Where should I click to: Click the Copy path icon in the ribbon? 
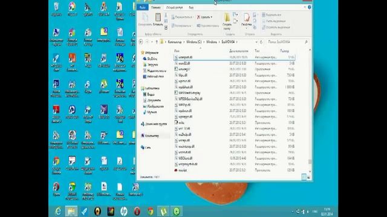click(166, 22)
